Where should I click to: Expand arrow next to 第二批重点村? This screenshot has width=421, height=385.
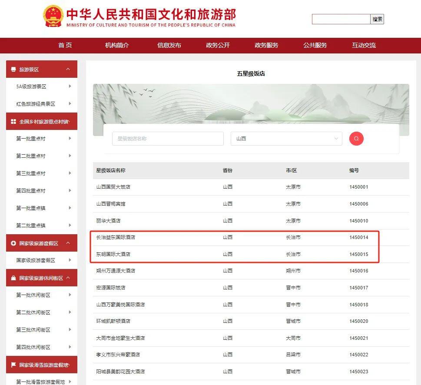[x=70, y=156]
